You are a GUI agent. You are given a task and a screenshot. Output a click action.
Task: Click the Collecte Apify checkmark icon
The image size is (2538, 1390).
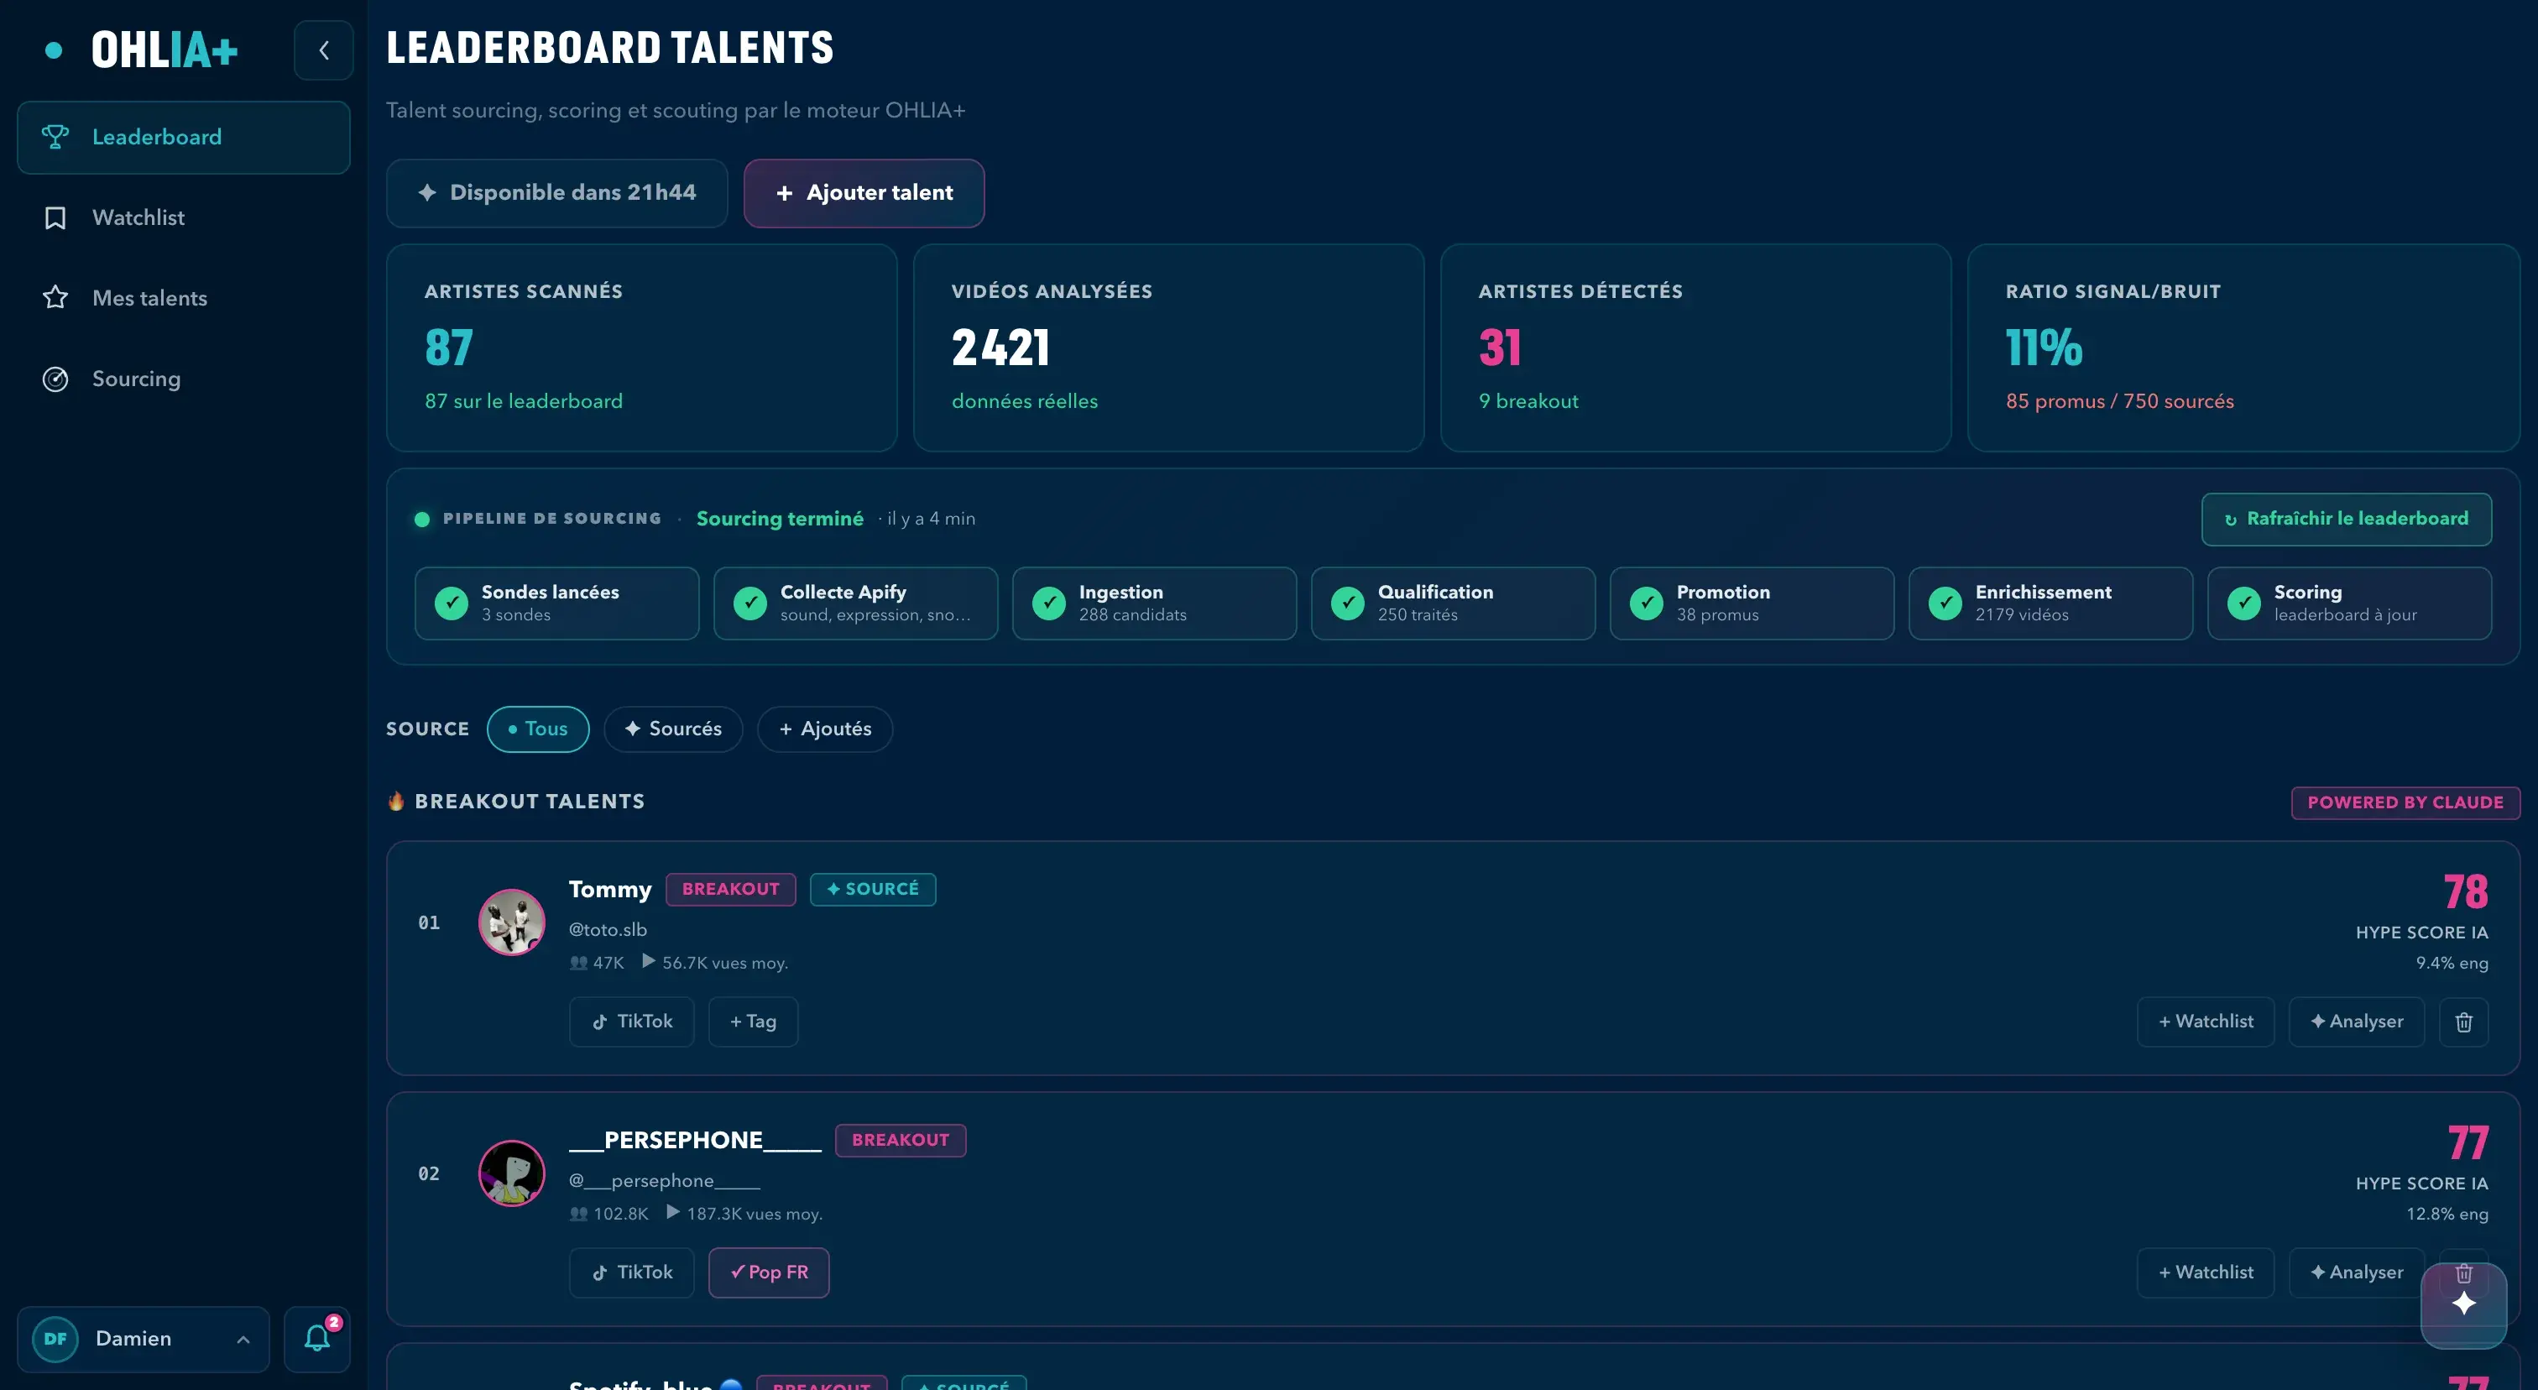(749, 603)
